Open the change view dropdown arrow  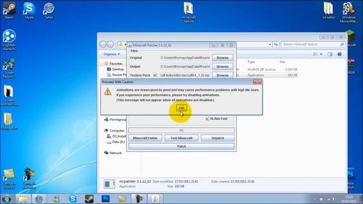click(x=321, y=54)
